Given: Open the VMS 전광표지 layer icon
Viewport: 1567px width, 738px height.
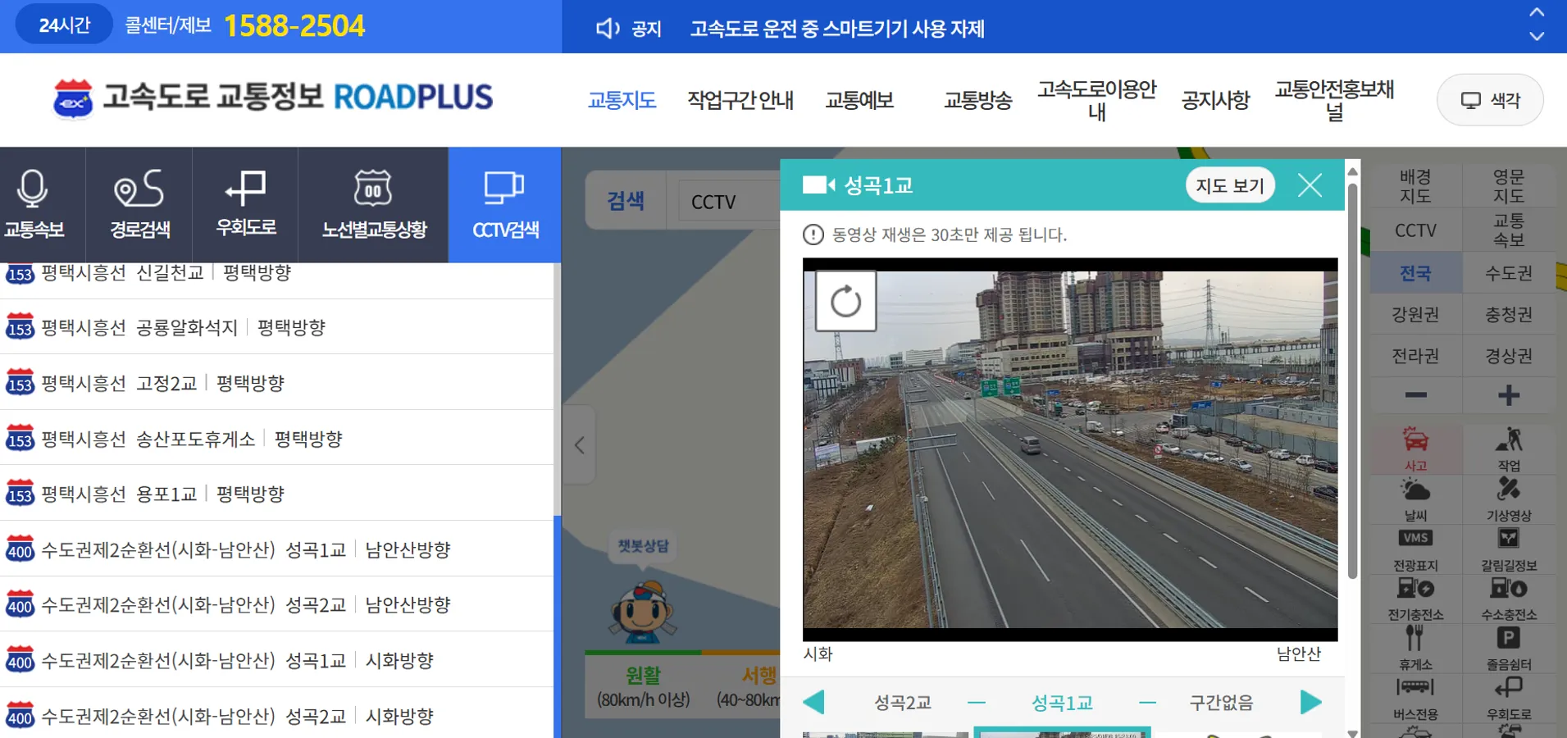Looking at the screenshot, I should click(1416, 548).
